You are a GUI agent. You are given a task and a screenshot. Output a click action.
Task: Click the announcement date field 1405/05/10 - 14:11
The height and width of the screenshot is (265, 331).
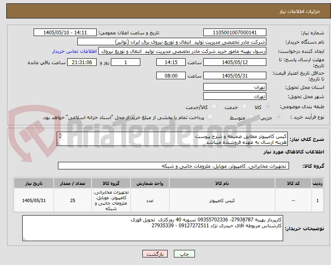pyautogui.click(x=65, y=33)
